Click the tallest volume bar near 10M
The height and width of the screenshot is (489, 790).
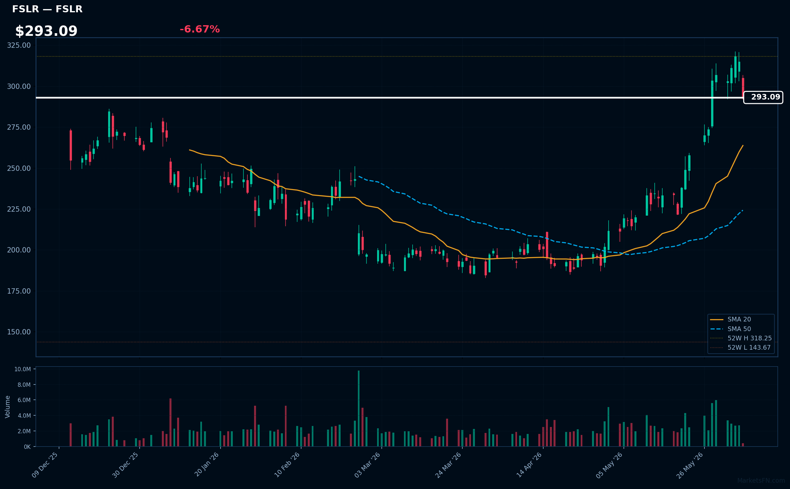(359, 408)
